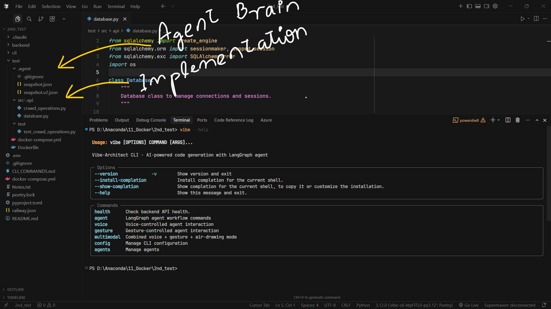Open the Extensions view icon
The height and width of the screenshot is (309, 551).
[52, 19]
